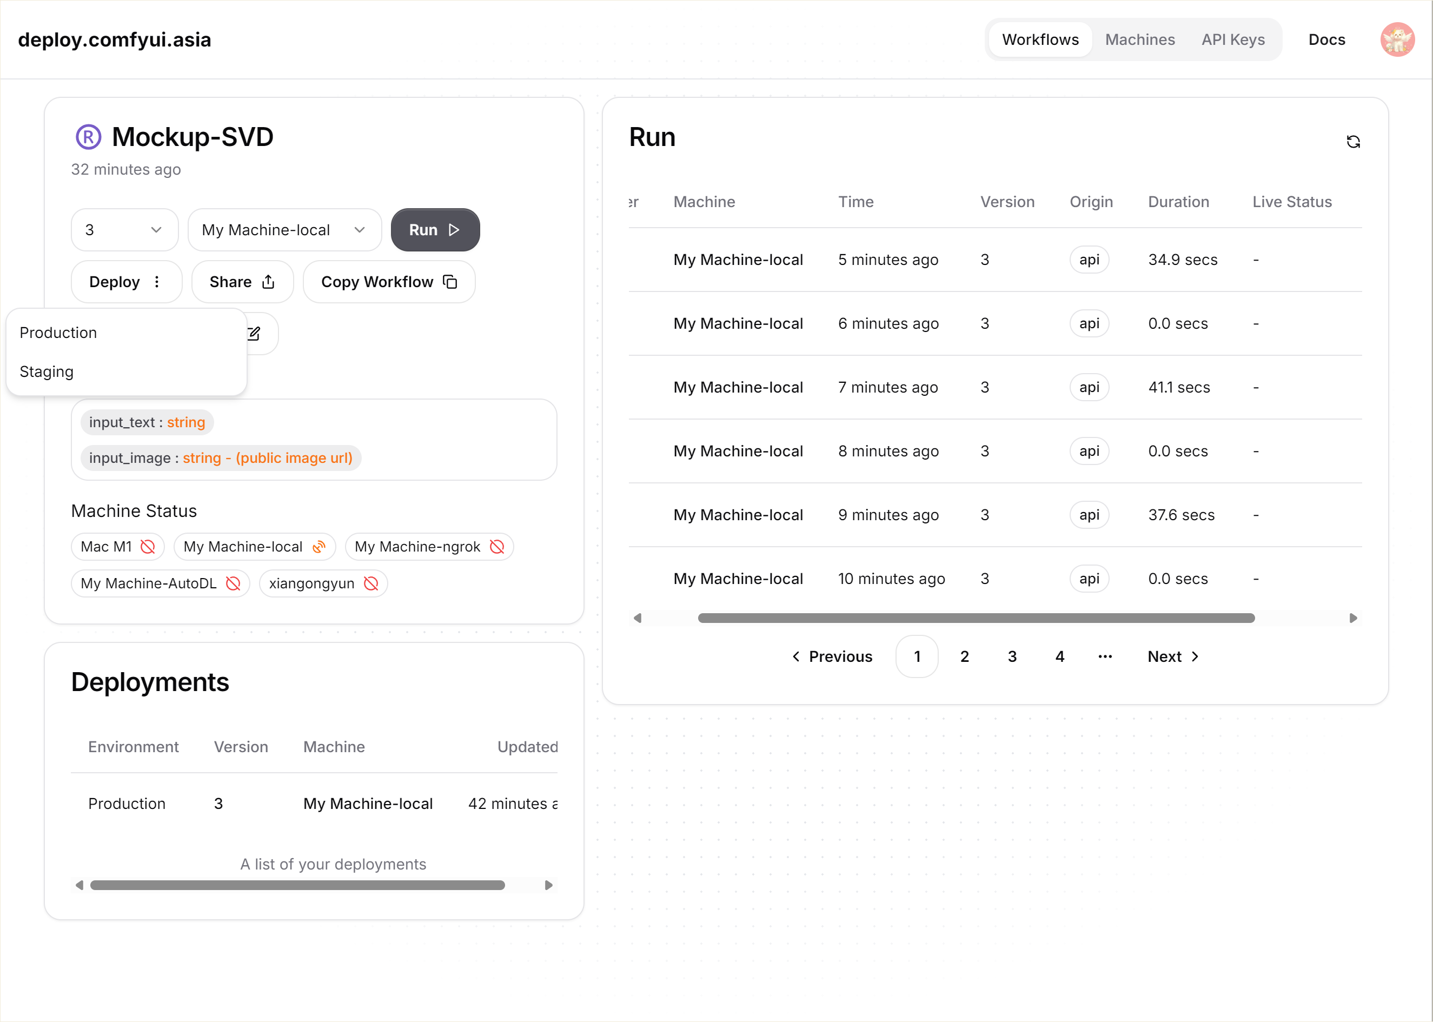Click the refresh icon in Run panel
1433x1022 pixels.
point(1353,142)
